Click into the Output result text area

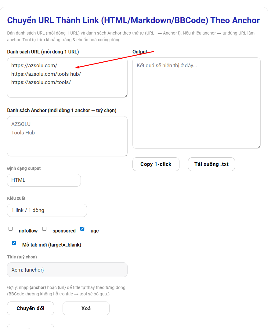click(x=197, y=103)
